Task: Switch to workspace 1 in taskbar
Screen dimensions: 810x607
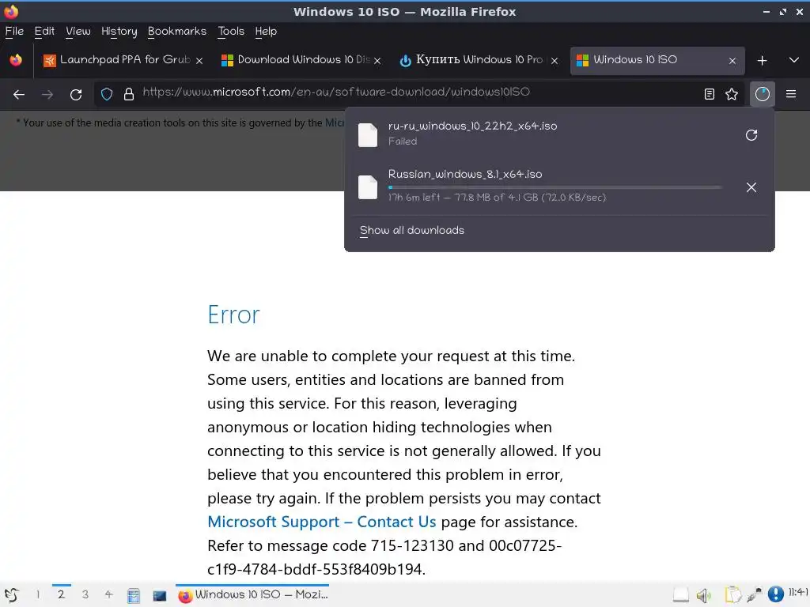Action: [38, 594]
